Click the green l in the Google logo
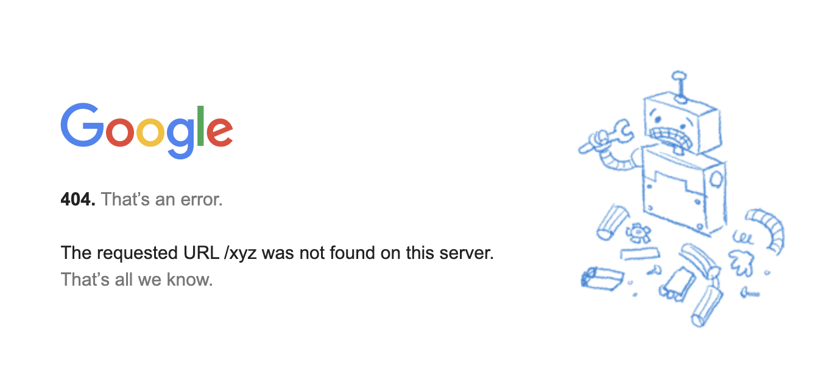815x372 pixels. click(200, 126)
